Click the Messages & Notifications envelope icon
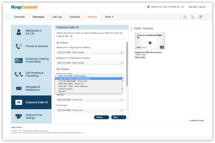The height and width of the screenshot is (143, 215). [19, 88]
